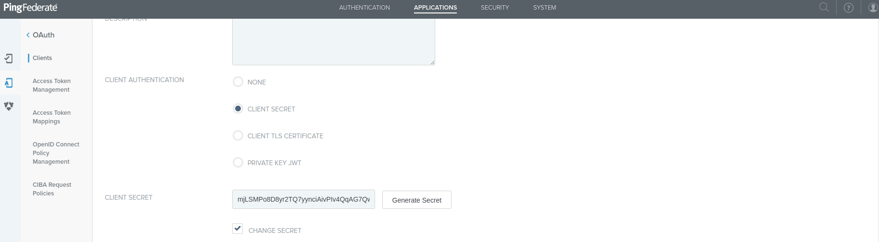Click the Generate Secret button
Viewport: 879px width, 242px height.
(417, 200)
